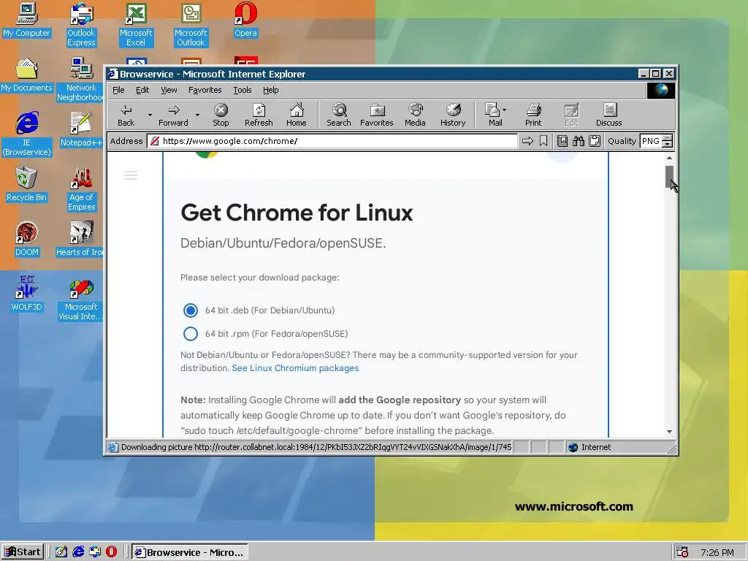Select the My Documents desktop folder
748x561 pixels.
pos(26,75)
